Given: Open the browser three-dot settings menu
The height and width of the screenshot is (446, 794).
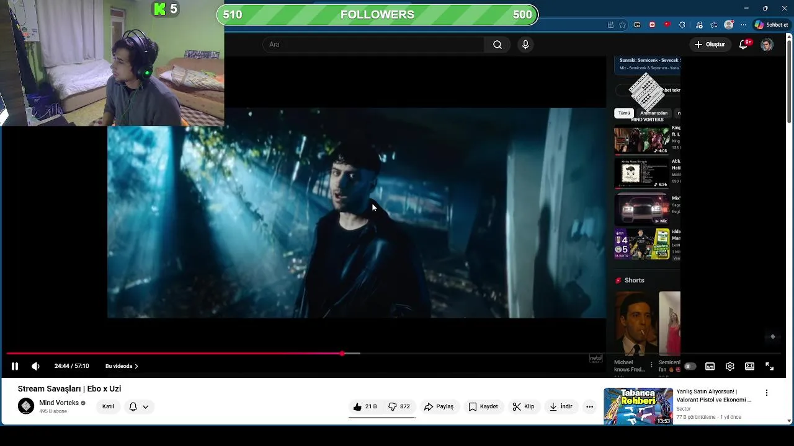Looking at the screenshot, I should (744, 25).
